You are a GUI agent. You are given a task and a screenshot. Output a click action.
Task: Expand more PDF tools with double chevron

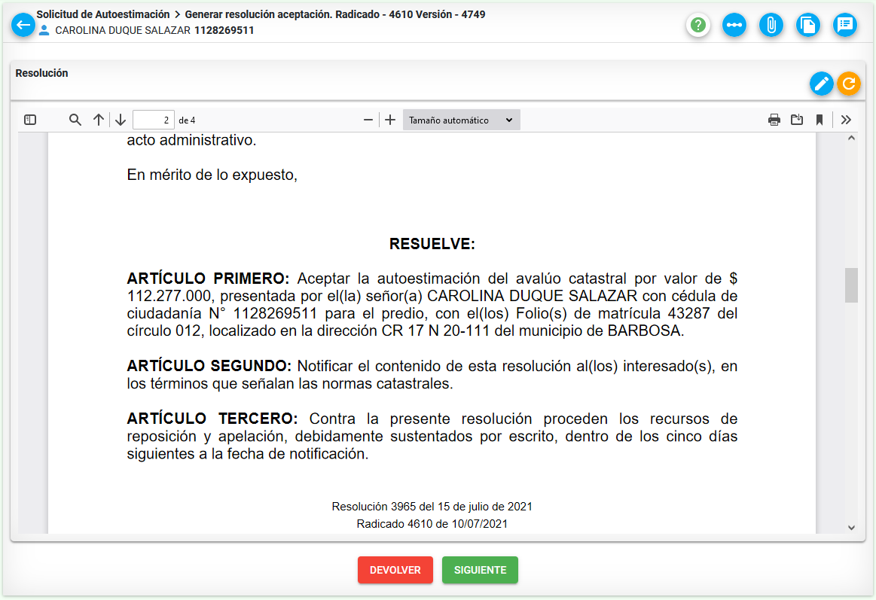click(846, 120)
